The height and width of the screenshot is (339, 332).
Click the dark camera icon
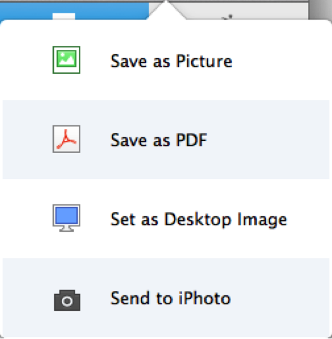click(67, 300)
